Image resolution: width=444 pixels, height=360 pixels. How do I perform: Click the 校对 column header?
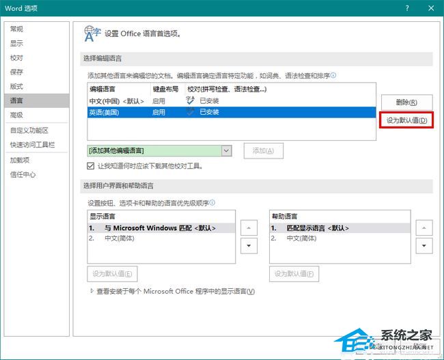pos(227,89)
